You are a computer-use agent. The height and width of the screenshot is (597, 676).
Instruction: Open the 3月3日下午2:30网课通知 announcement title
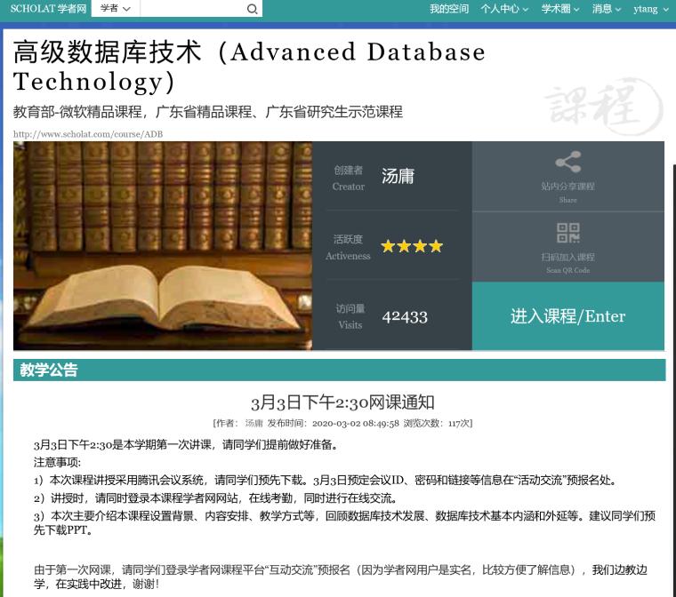(x=342, y=402)
